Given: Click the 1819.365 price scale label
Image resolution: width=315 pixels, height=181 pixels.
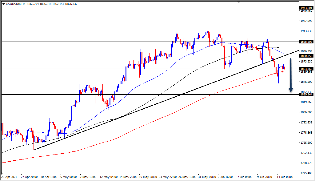Looking at the screenshot, I should 306,102.
